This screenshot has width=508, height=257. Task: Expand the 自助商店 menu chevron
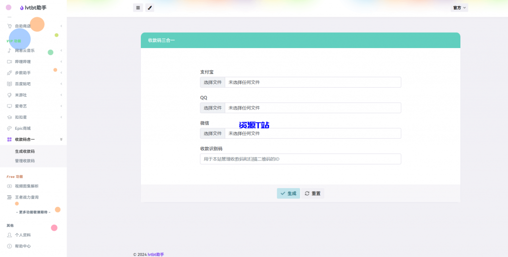(x=61, y=26)
